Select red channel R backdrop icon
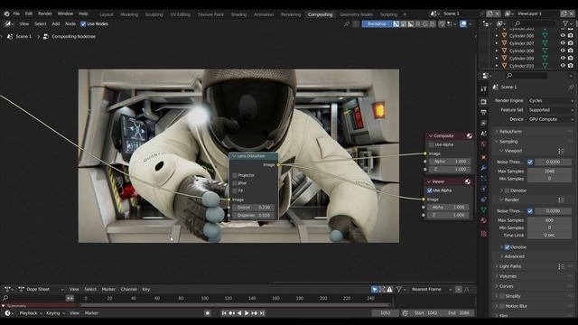 417,24
